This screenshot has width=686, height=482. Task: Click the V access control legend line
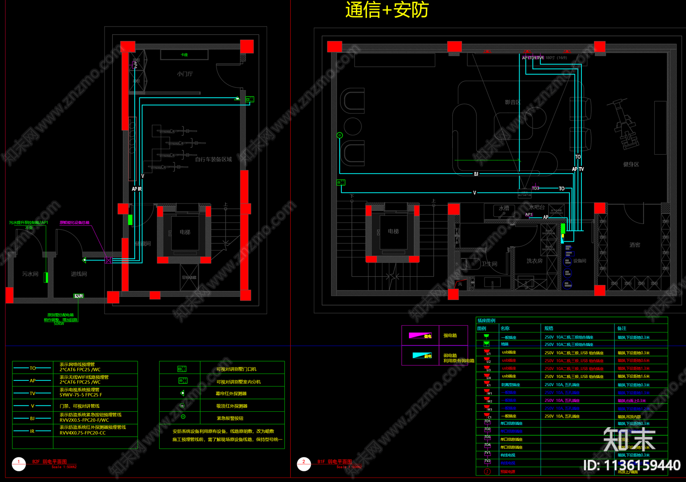(x=33, y=406)
